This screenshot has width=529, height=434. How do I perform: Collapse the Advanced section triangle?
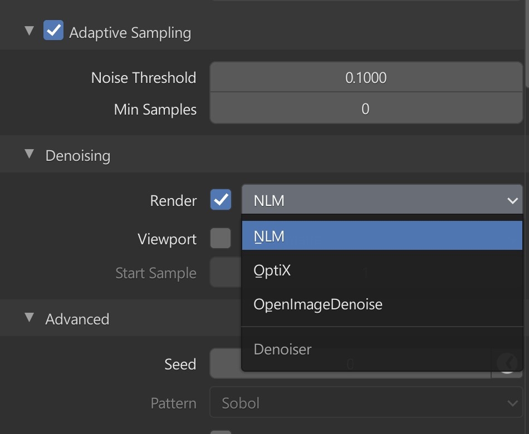pyautogui.click(x=30, y=318)
